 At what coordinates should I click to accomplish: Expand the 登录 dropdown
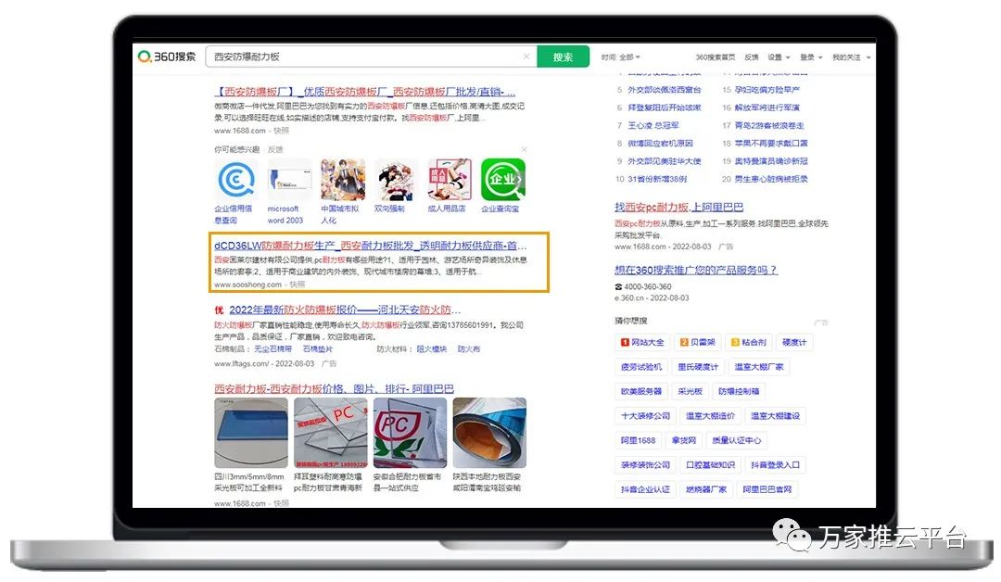click(810, 57)
